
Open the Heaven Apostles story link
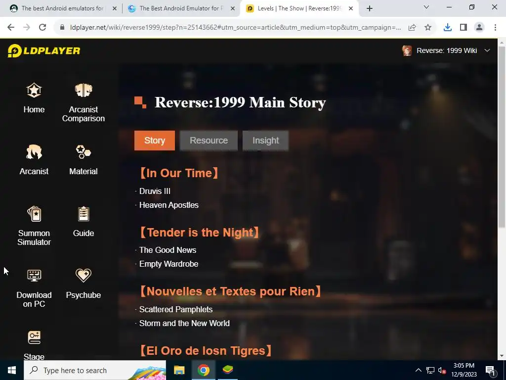click(x=169, y=205)
